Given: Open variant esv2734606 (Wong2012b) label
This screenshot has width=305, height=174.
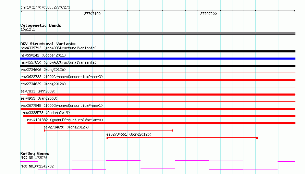Looking at the screenshot, I should click(x=43, y=70).
